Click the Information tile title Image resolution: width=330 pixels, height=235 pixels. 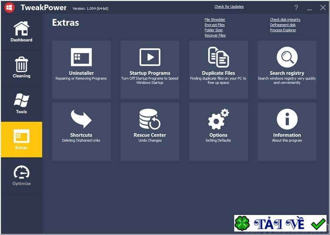287,135
